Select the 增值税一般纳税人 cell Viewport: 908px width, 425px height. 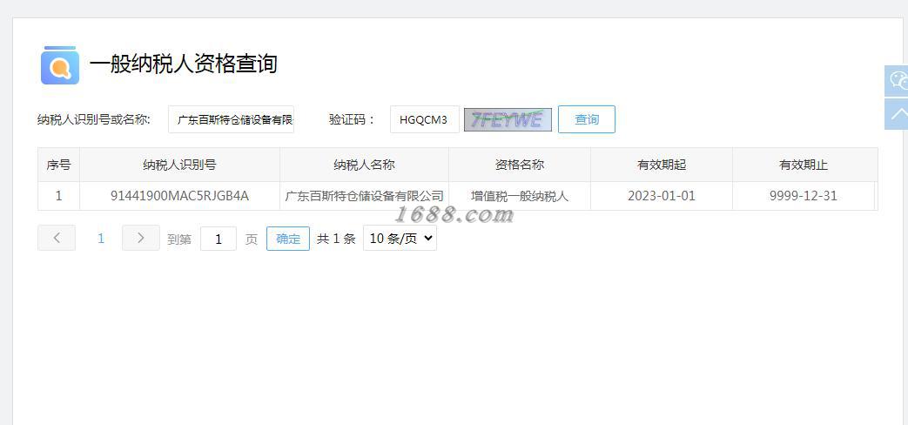520,196
